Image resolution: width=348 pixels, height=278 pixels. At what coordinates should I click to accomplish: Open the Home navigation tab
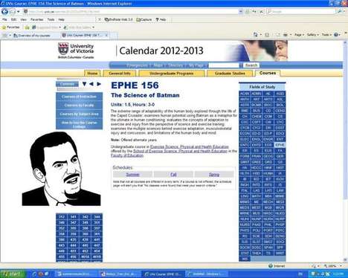(x=92, y=74)
